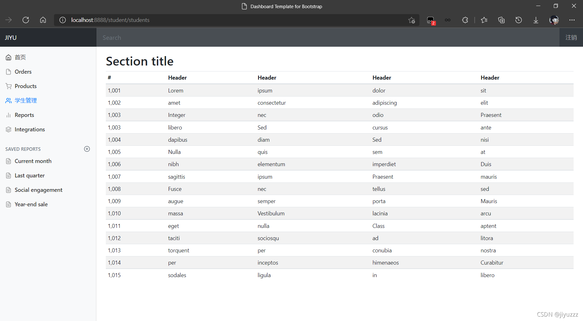Click table cell Lorem
The height and width of the screenshot is (321, 583).
(x=175, y=91)
